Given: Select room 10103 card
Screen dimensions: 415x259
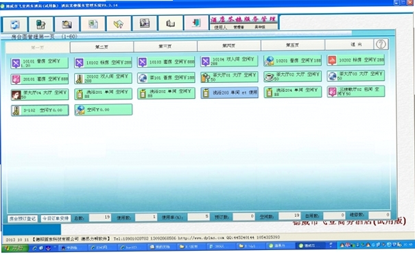Looking at the screenshot, I should click(x=166, y=62).
